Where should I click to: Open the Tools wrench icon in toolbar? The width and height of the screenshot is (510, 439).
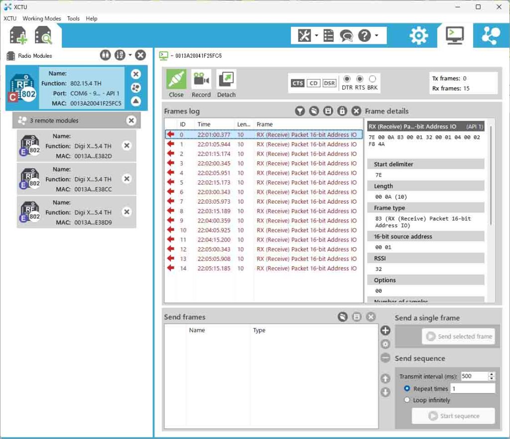coord(304,35)
